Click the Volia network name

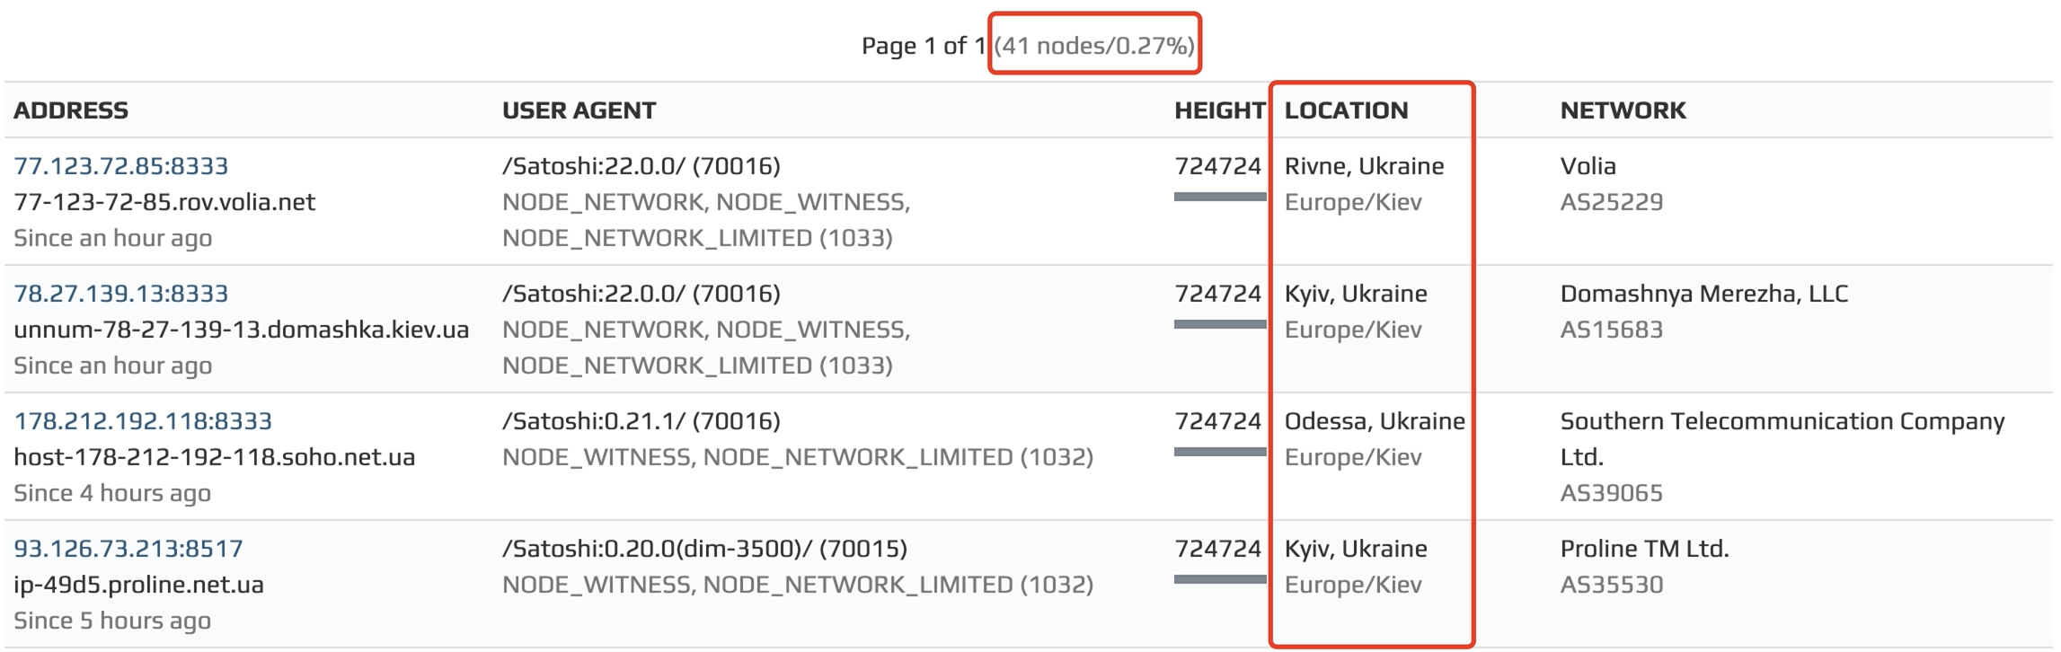tap(1588, 166)
